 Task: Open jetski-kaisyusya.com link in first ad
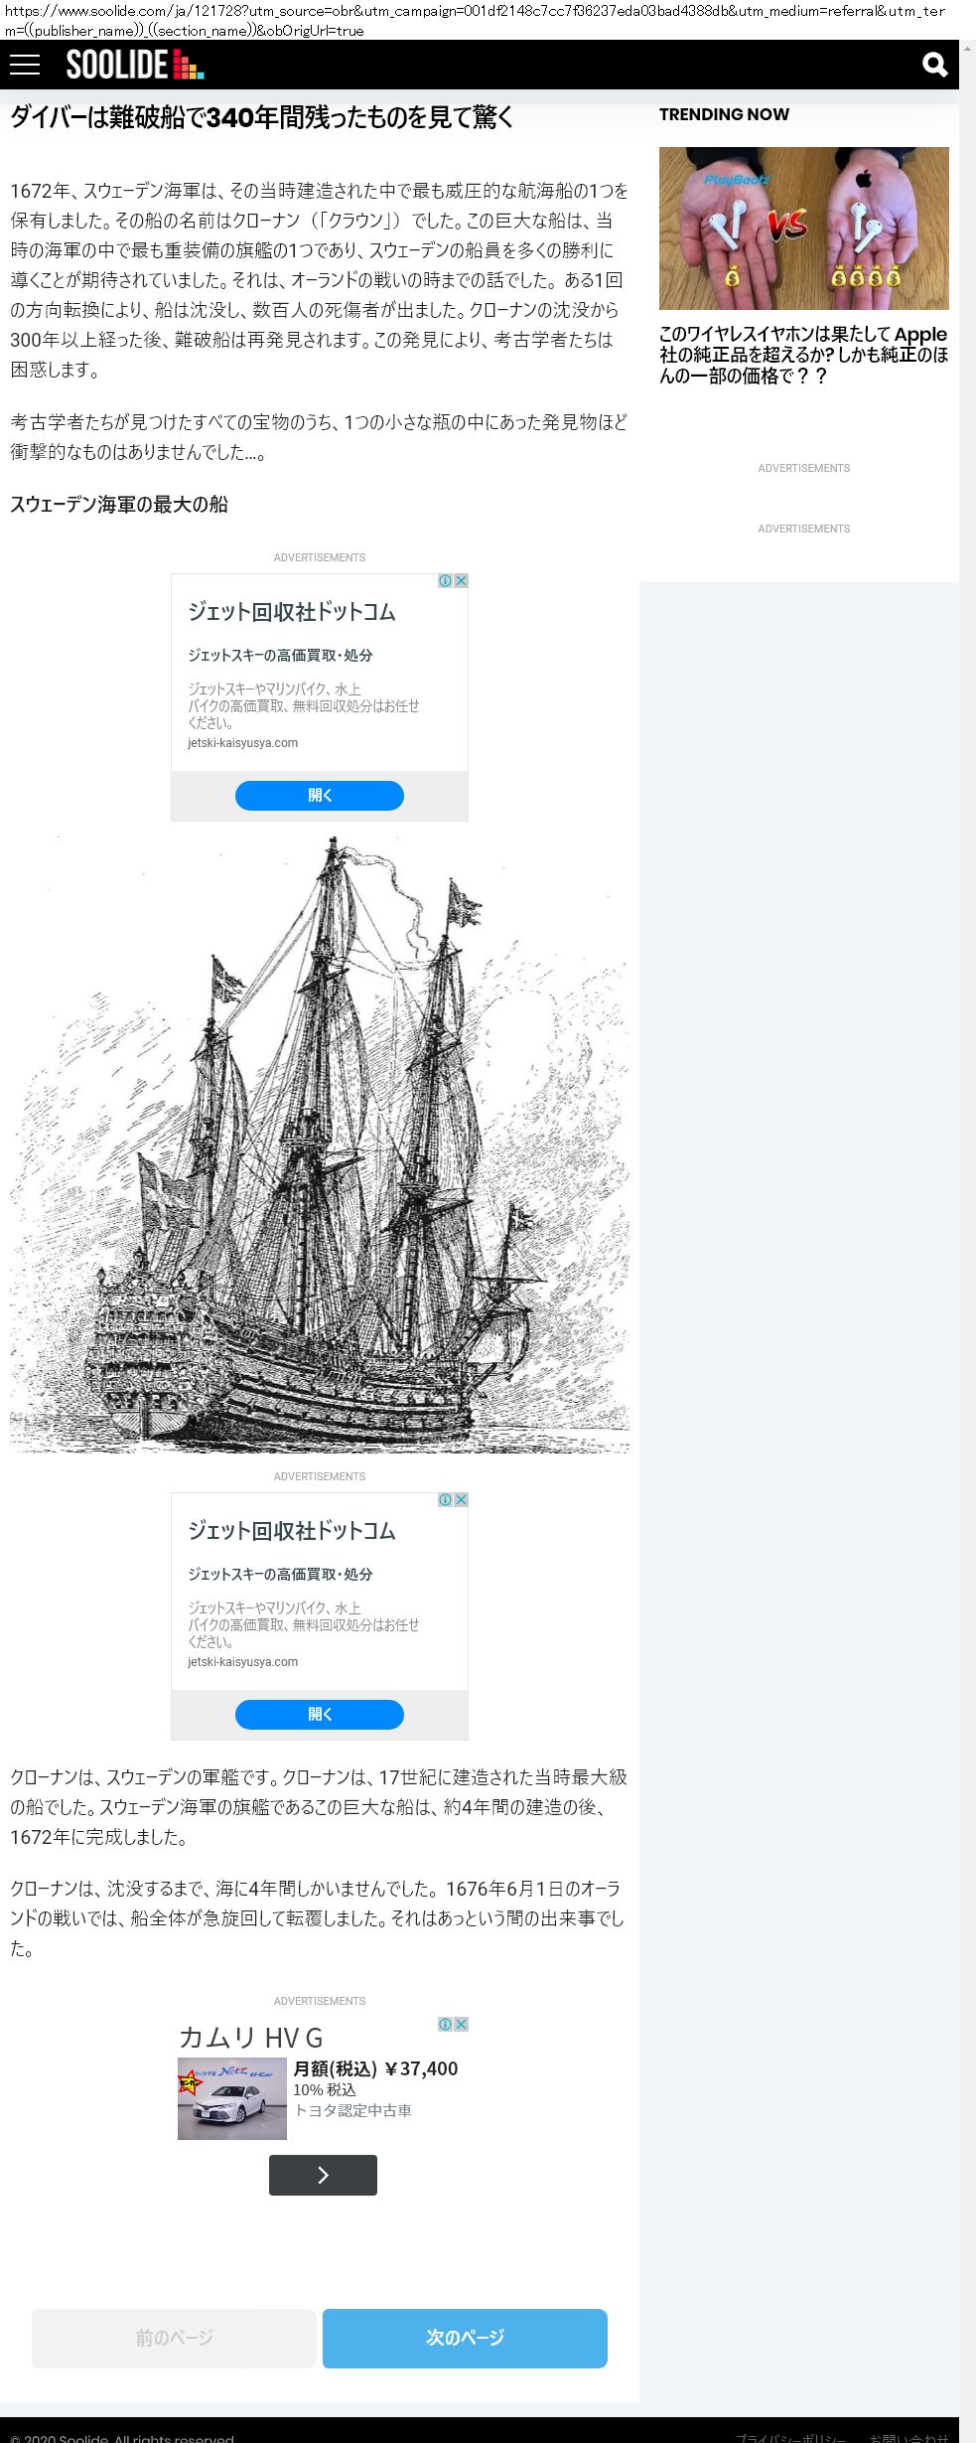(243, 743)
